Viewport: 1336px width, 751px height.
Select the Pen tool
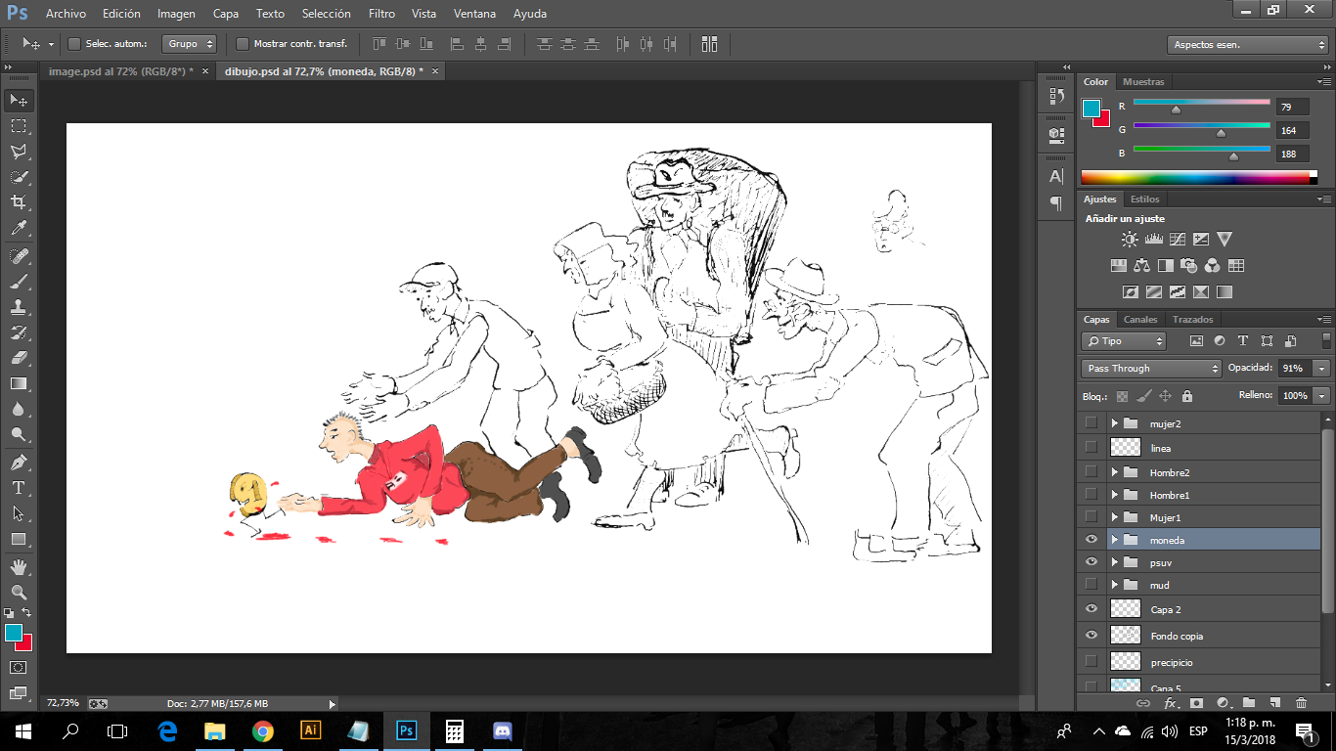coord(19,462)
